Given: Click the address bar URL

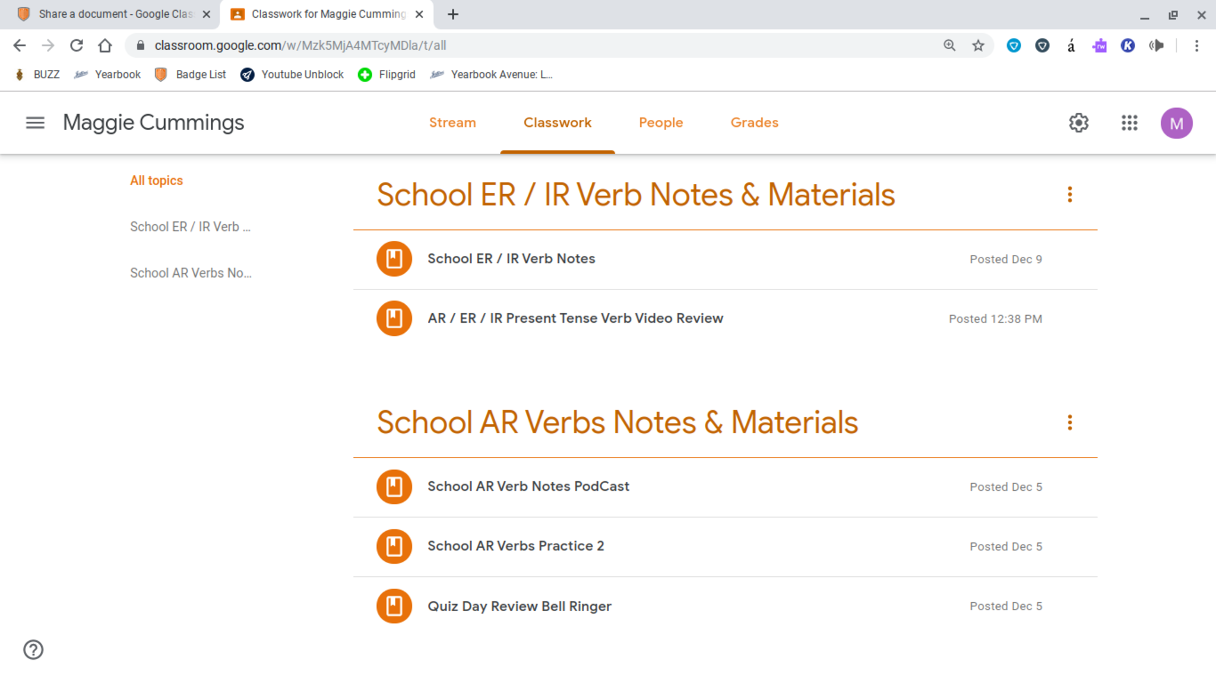Looking at the screenshot, I should point(300,46).
